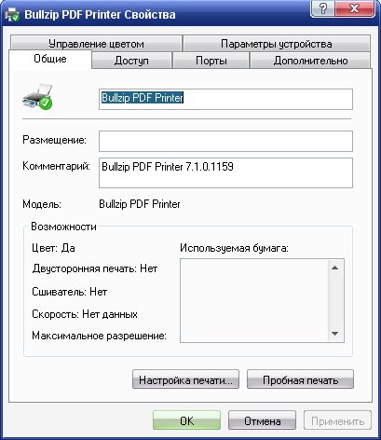Click the Размещение input field
This screenshot has height=440, width=381.
(x=225, y=141)
